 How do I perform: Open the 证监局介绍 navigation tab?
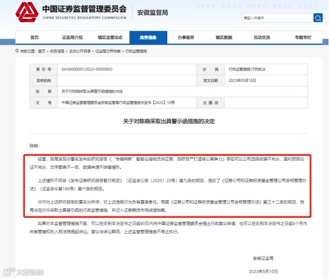click(x=72, y=38)
